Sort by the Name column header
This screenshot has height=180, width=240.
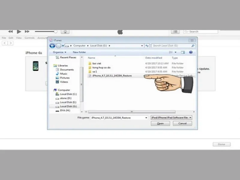coord(91,58)
